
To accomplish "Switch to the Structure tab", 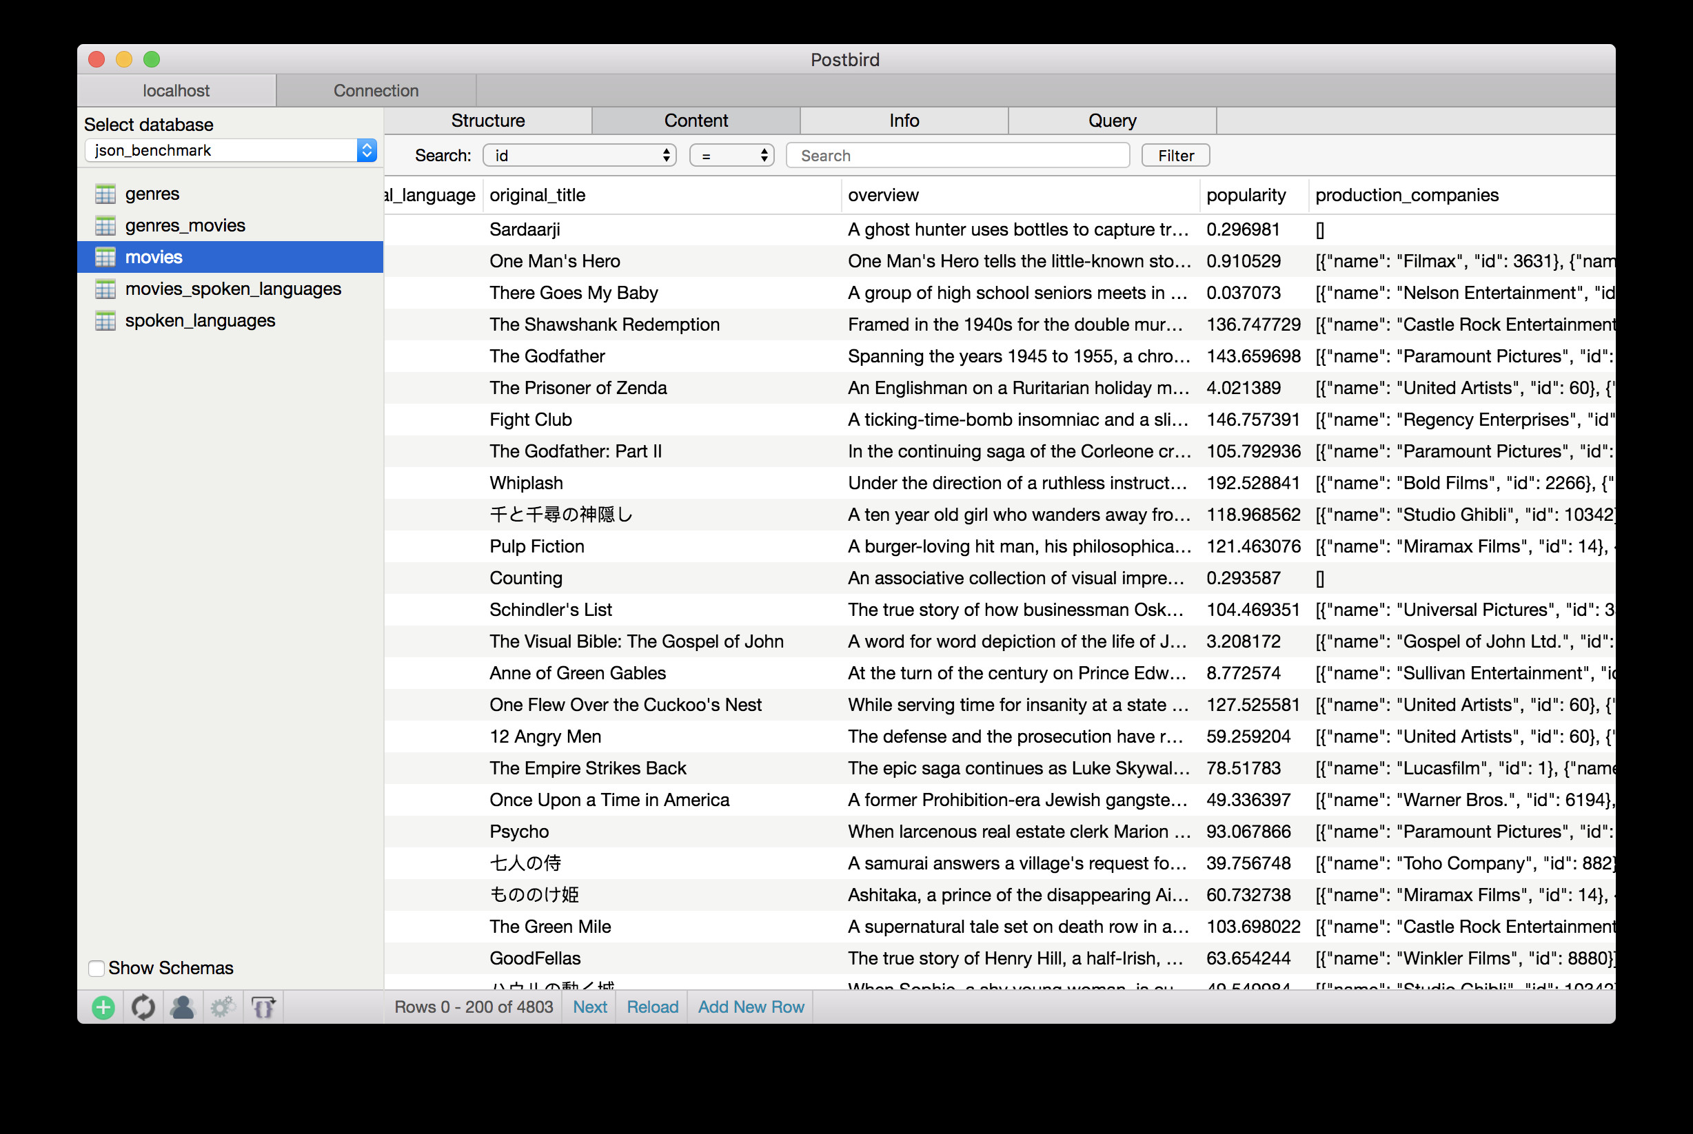I will (x=487, y=121).
